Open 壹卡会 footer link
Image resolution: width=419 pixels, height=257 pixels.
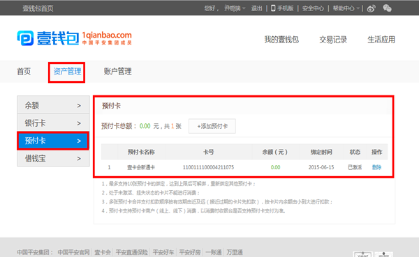[103, 252]
